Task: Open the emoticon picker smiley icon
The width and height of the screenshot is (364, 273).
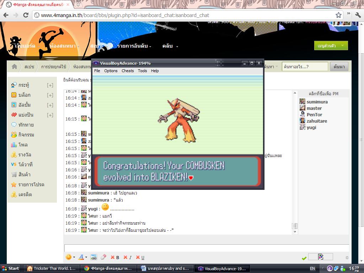Action: pos(69,257)
